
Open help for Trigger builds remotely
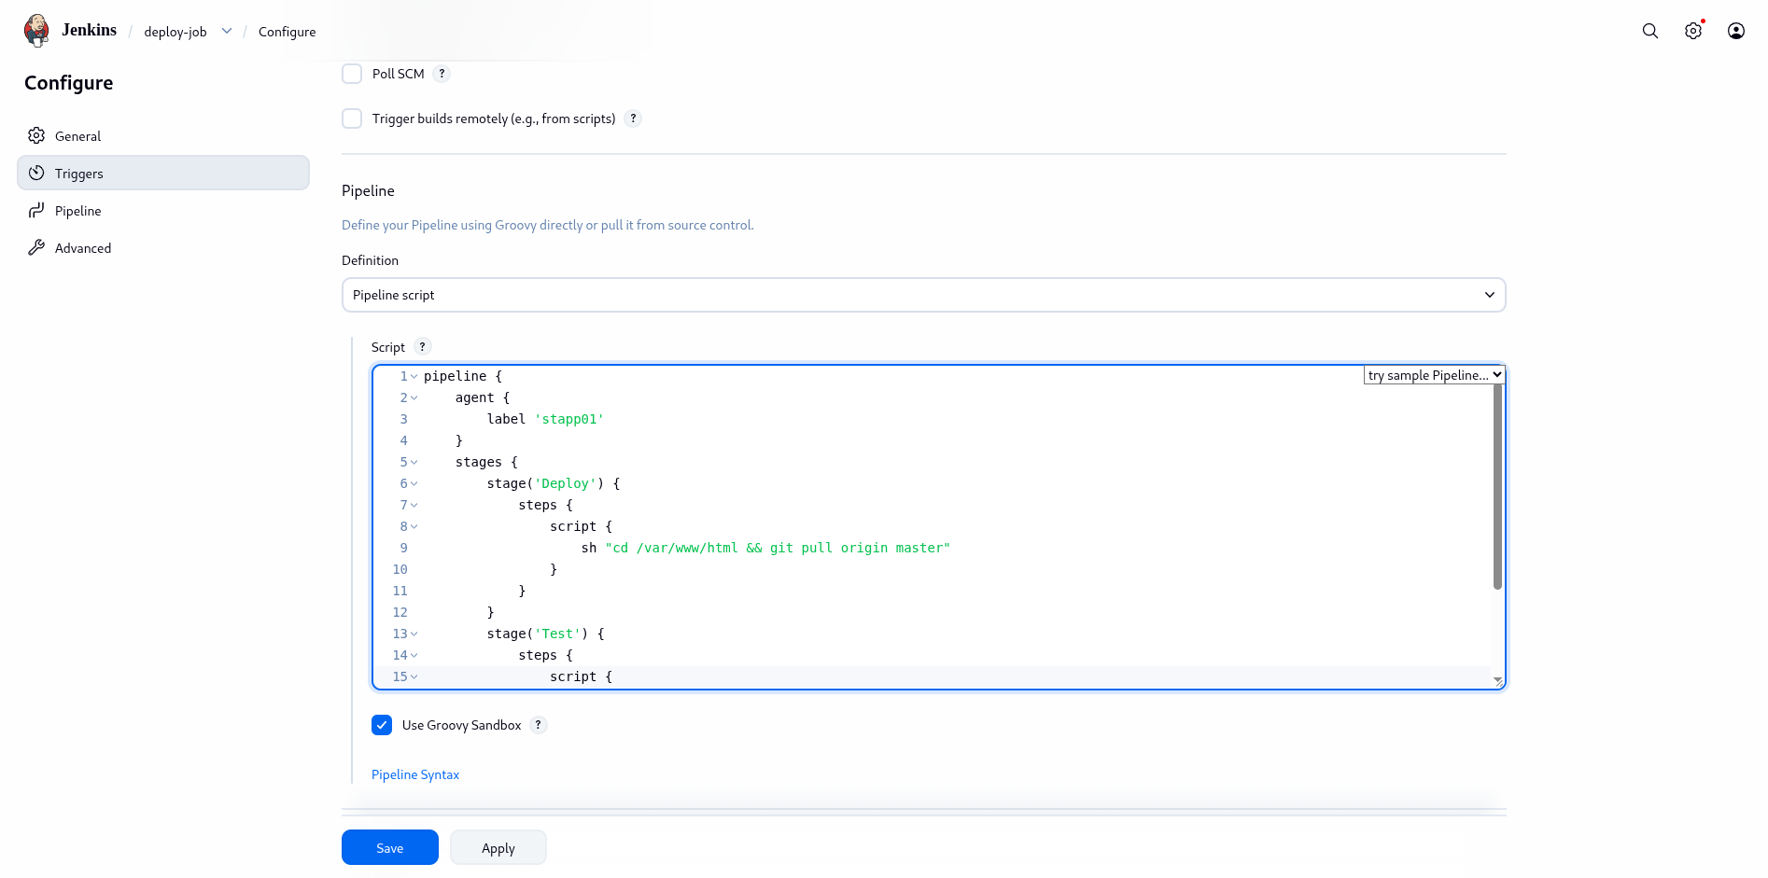tap(633, 118)
